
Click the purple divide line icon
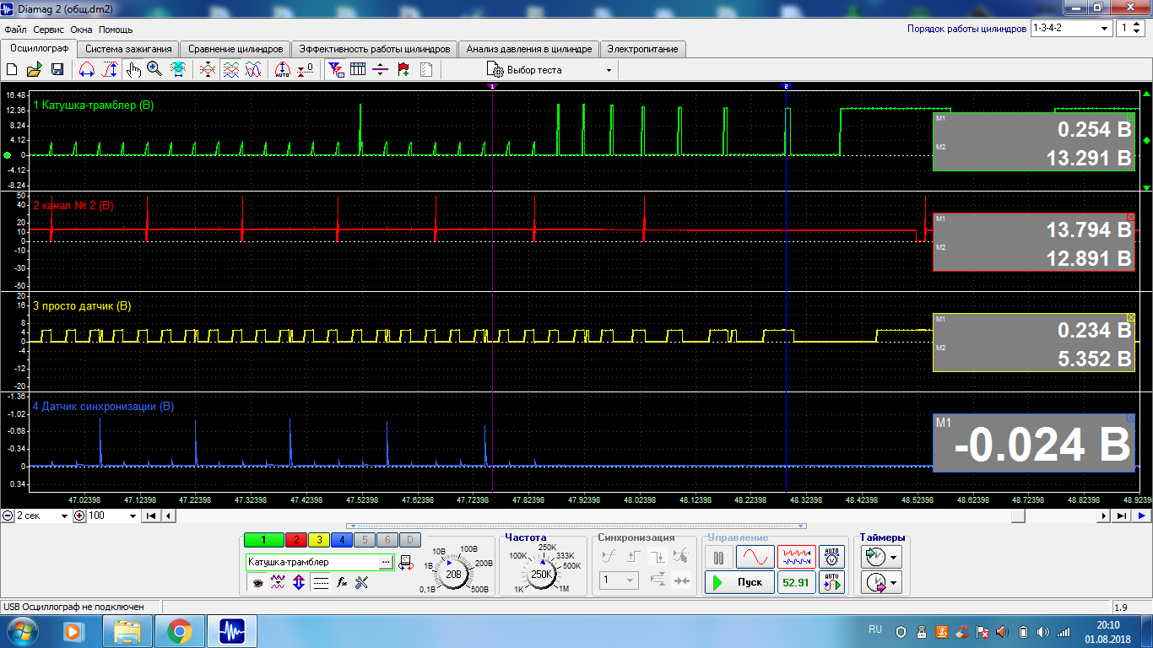click(x=381, y=70)
